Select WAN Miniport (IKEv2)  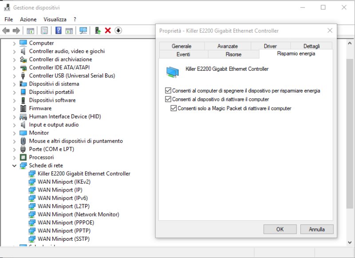64,182
